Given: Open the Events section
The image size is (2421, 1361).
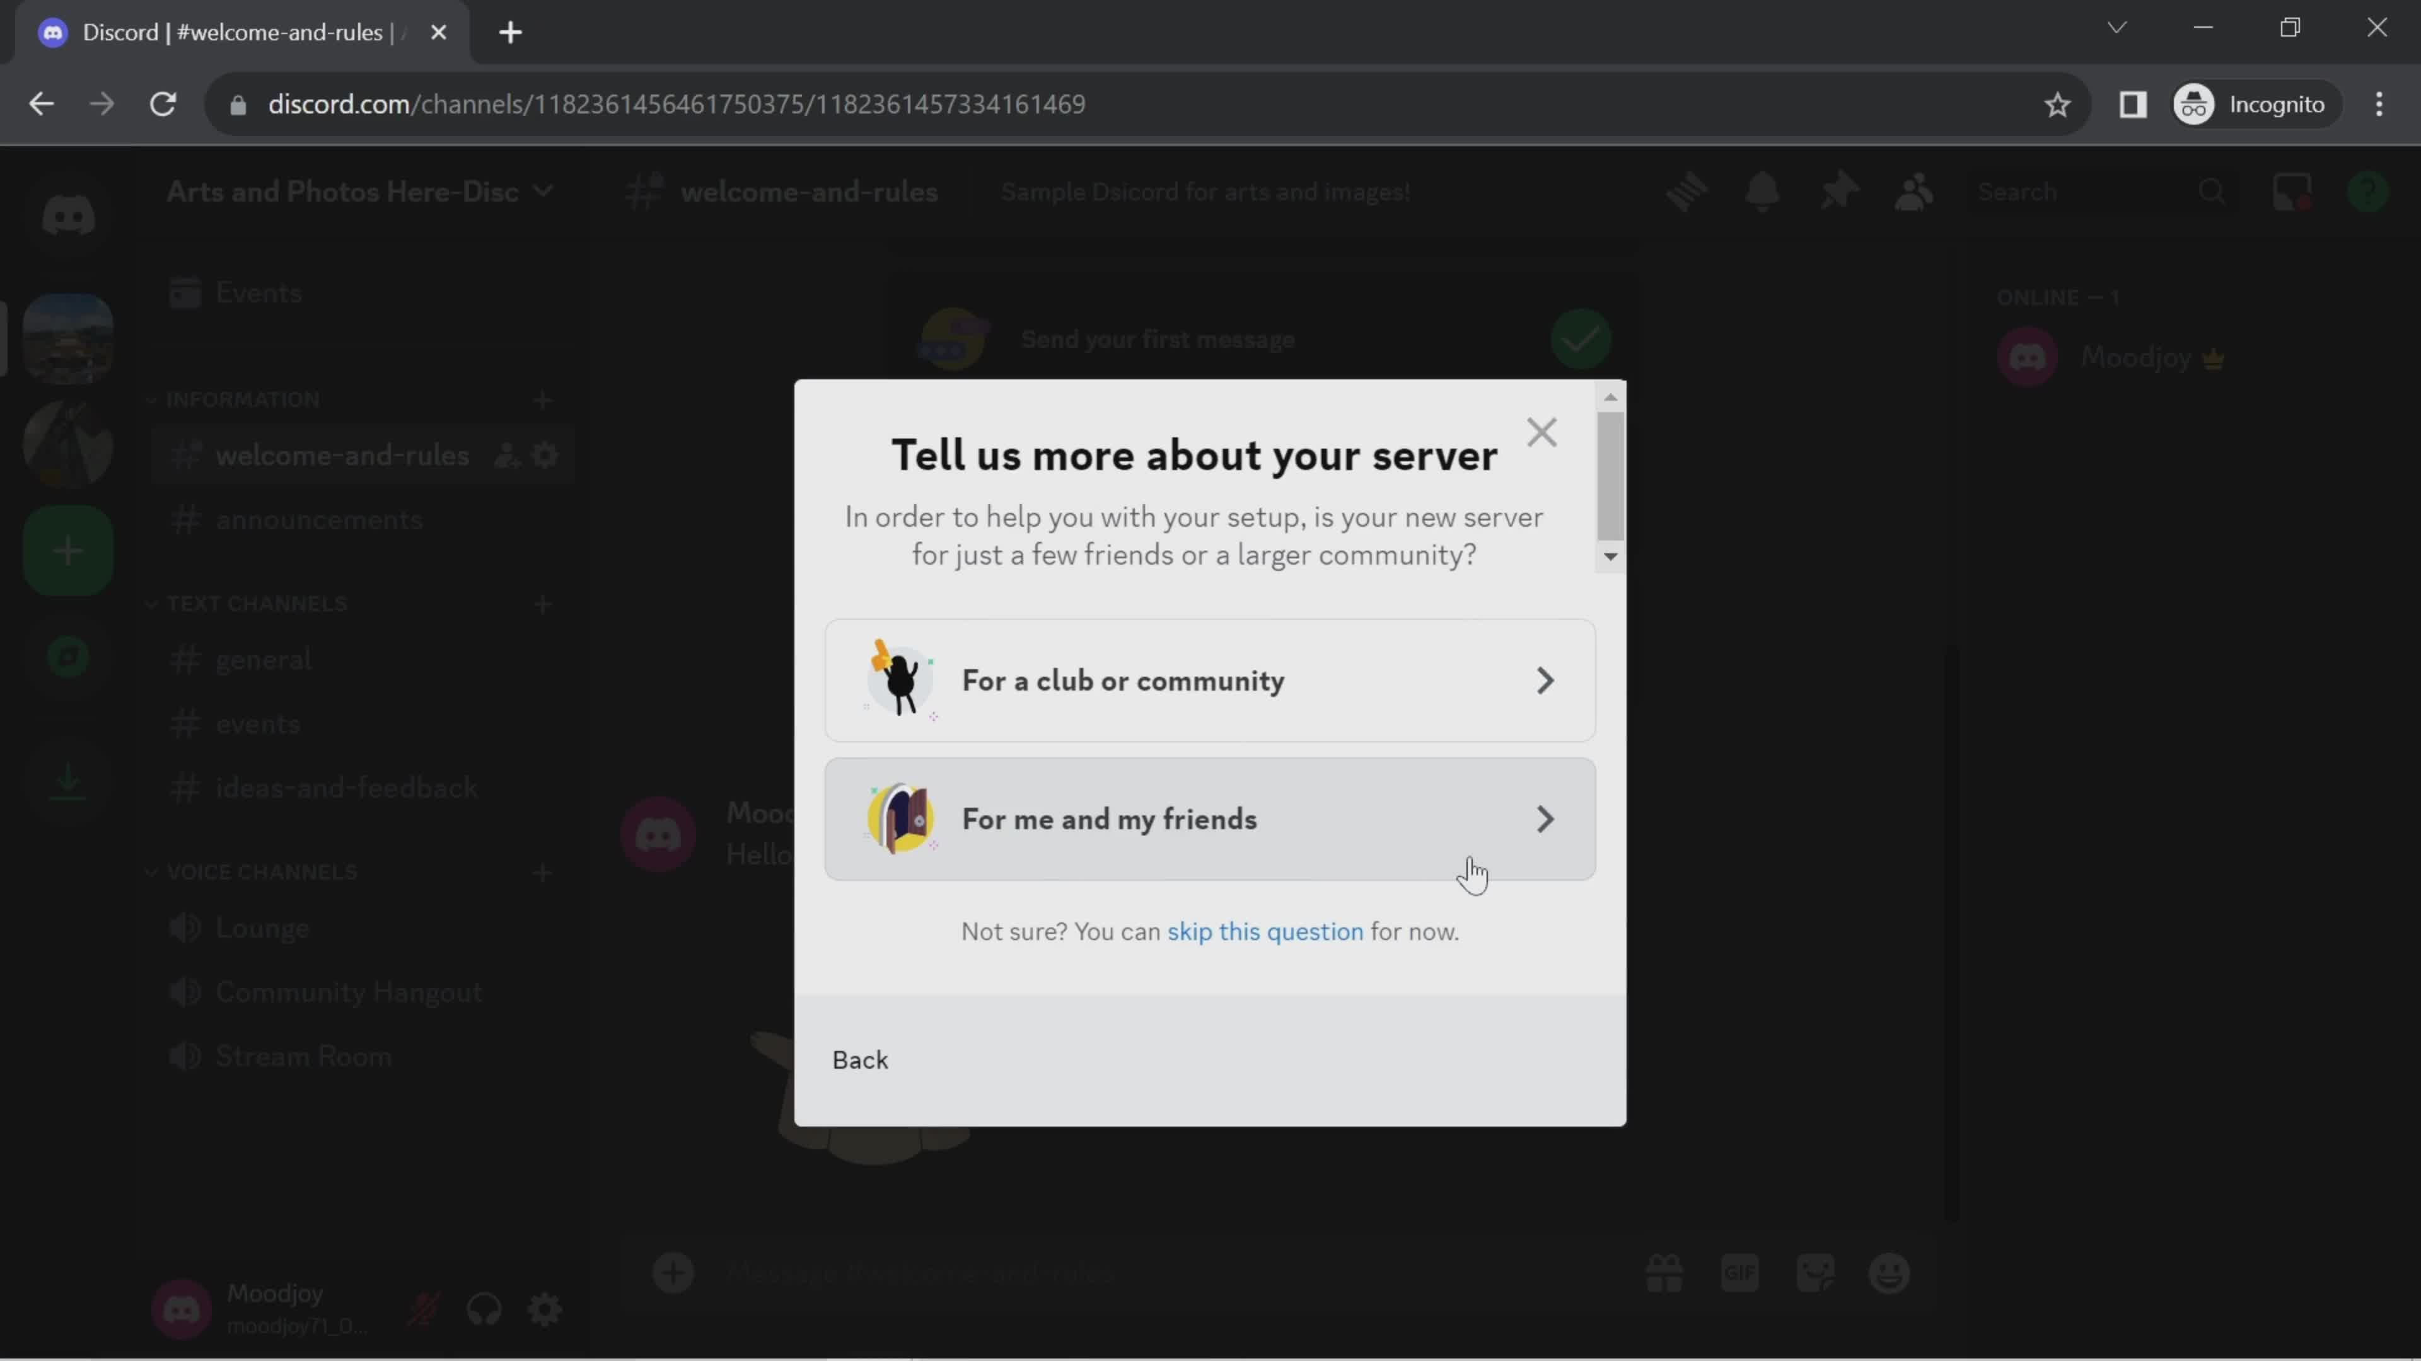Looking at the screenshot, I should [x=362, y=293].
